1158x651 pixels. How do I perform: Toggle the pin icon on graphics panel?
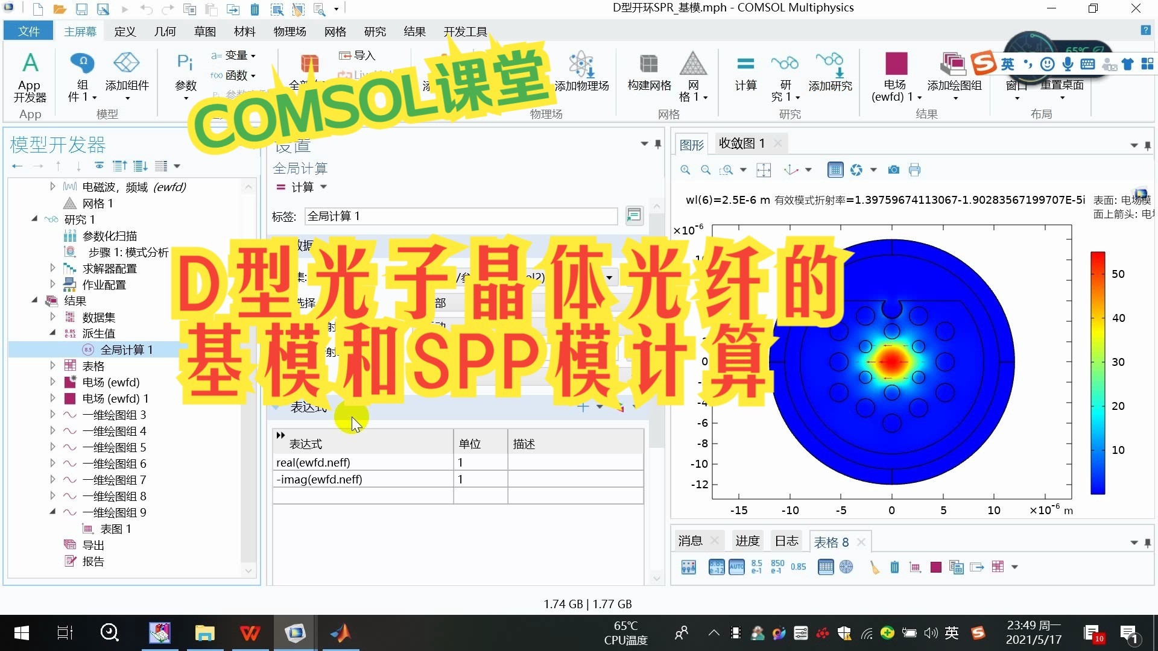tap(1147, 145)
